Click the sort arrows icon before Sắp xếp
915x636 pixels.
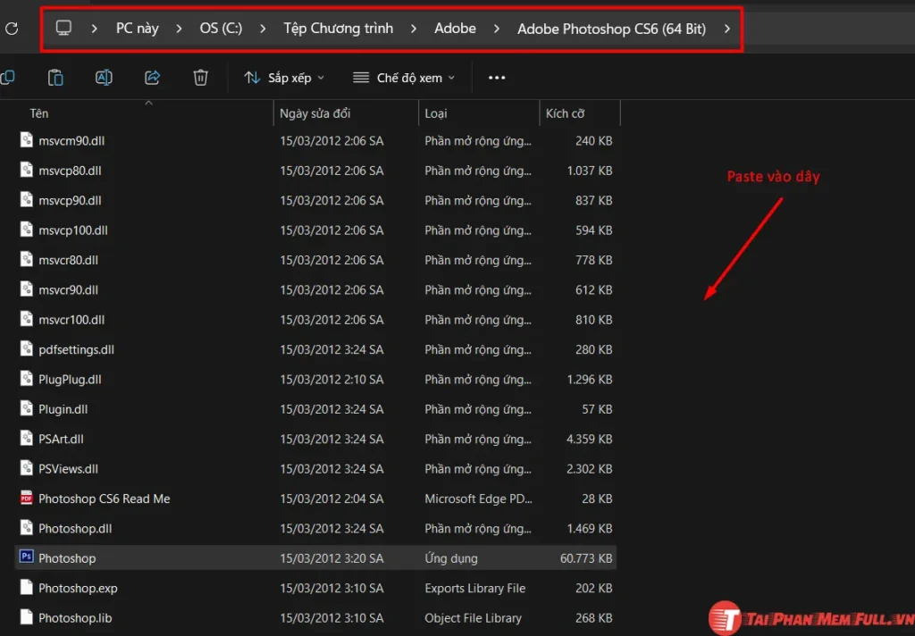tap(251, 78)
